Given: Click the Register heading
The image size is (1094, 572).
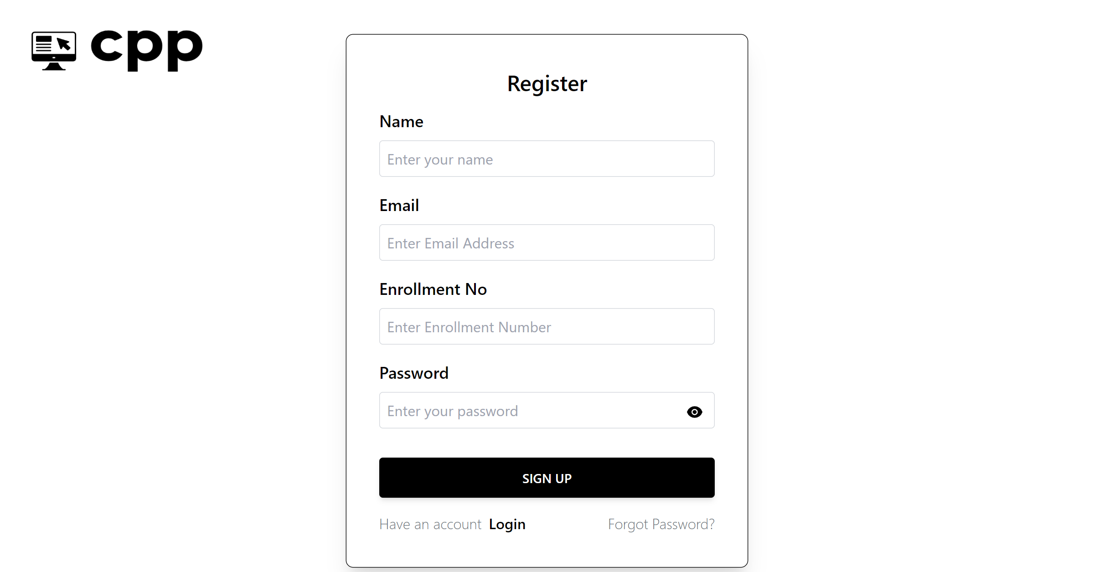Looking at the screenshot, I should coord(547,84).
